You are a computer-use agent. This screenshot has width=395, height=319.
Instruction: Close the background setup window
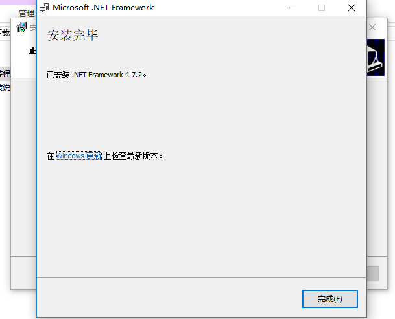pyautogui.click(x=372, y=27)
